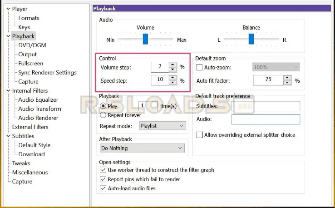The width and height of the screenshot is (335, 208).
Task: Increase Volume step with up arrow
Action: point(172,64)
